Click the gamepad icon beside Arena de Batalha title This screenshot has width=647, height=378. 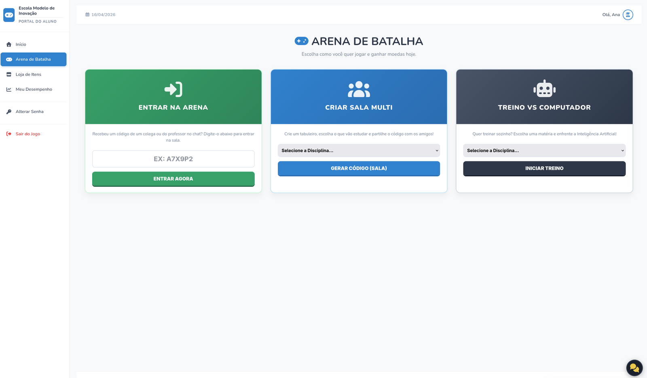click(301, 41)
